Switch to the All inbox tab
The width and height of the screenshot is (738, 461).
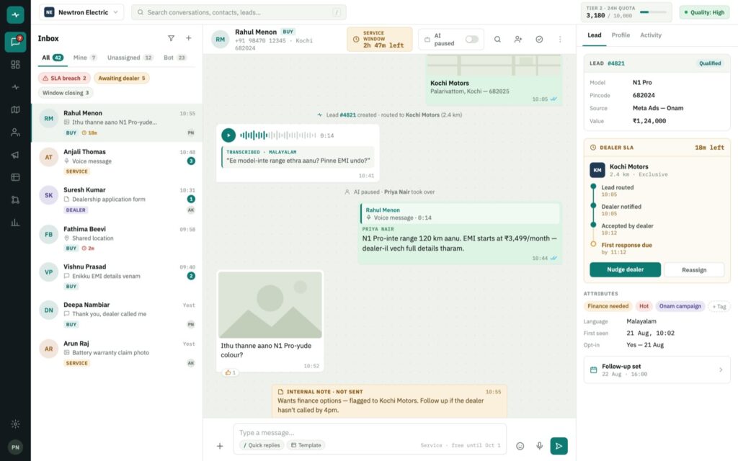52,58
